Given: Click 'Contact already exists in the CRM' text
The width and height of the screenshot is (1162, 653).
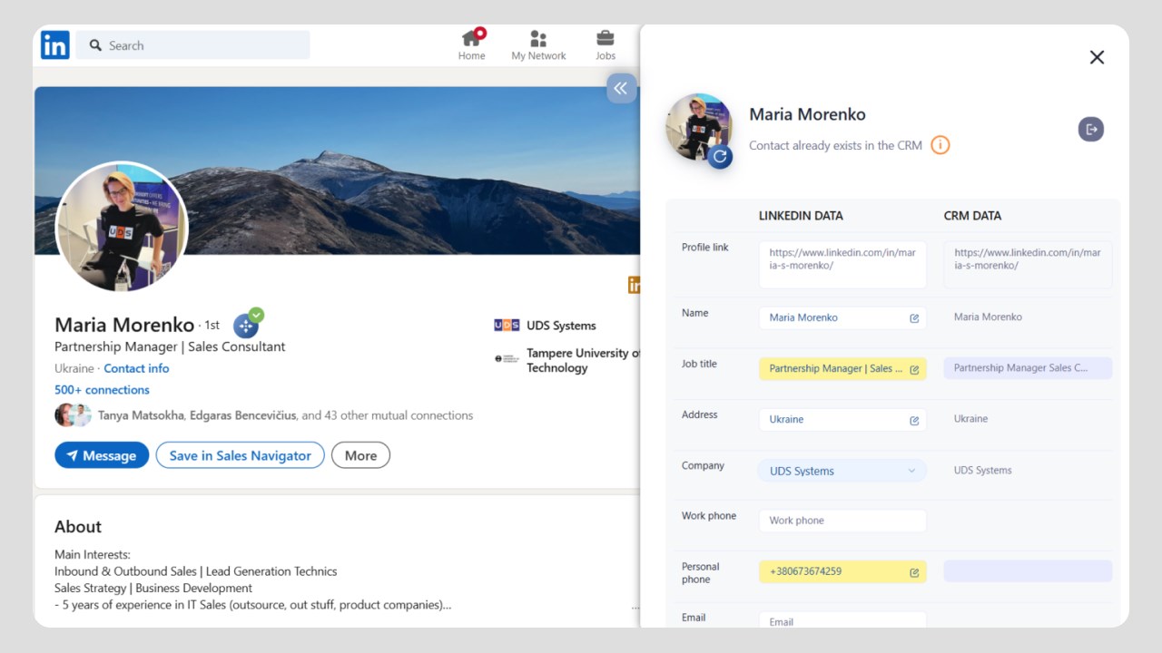Looking at the screenshot, I should point(835,145).
